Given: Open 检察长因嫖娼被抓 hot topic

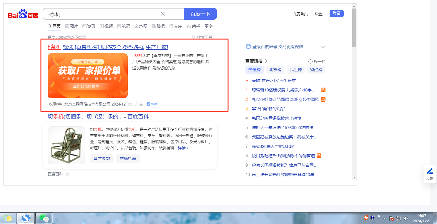Looking at the screenshot, I should 285,165.
